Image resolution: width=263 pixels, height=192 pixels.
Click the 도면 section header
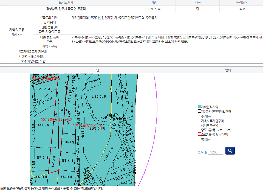point(96,70)
